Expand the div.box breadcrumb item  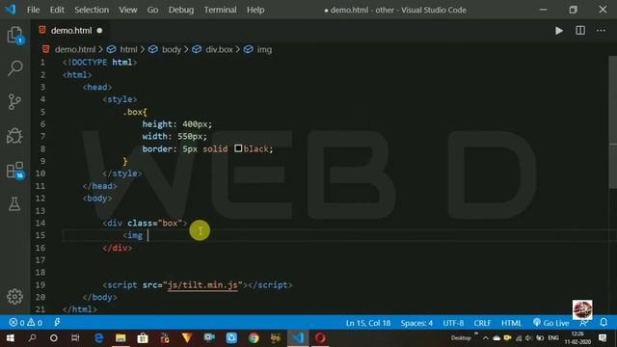tap(219, 49)
